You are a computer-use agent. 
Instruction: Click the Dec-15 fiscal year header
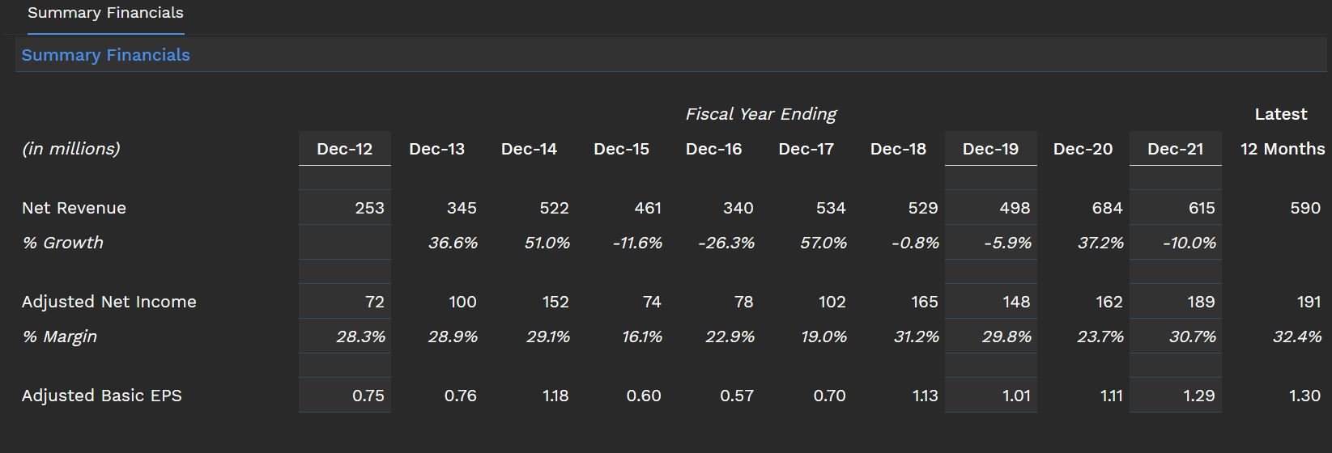621,149
